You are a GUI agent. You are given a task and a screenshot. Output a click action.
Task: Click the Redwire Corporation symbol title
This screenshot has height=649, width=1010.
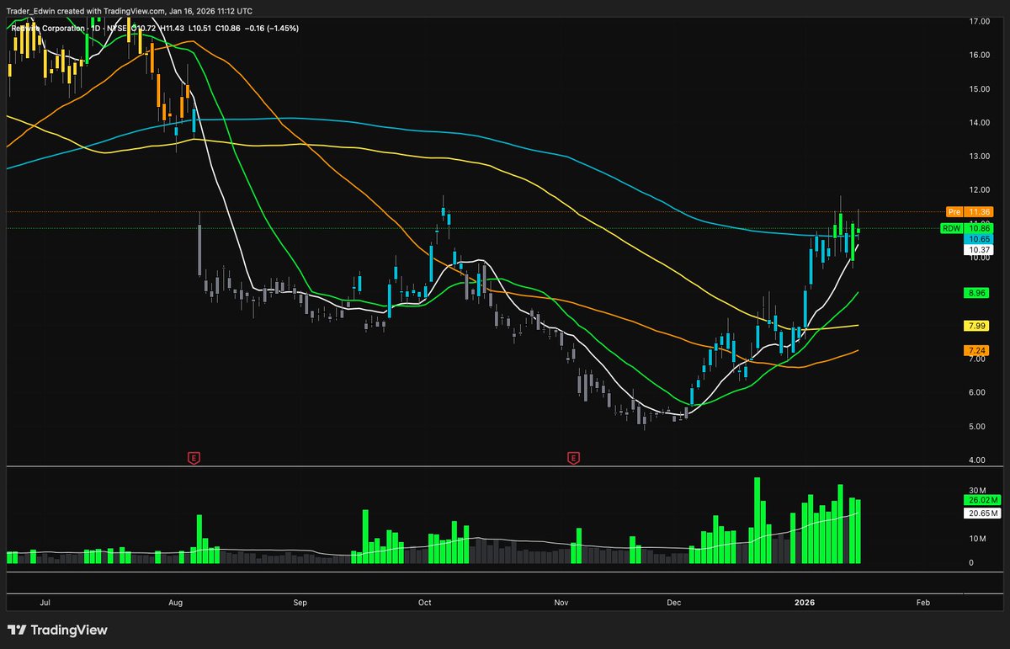[49, 28]
